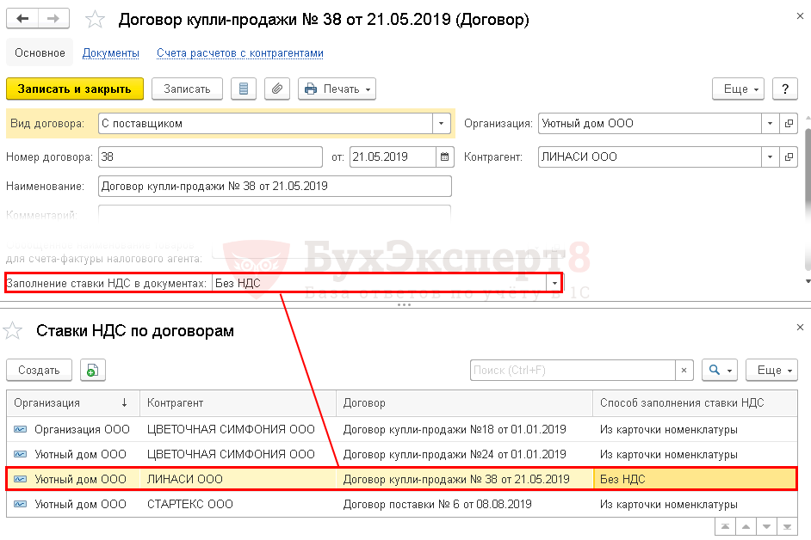Click the open icon next to Организация field
Screen dimensions: 811x540
(789, 124)
